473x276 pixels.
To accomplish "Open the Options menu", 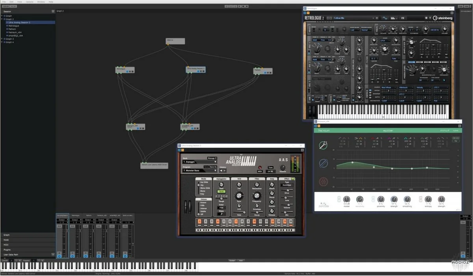I will [x=30, y=2].
